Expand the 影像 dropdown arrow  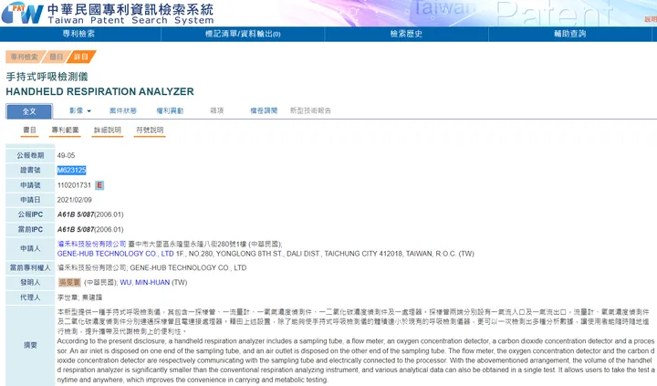click(89, 111)
